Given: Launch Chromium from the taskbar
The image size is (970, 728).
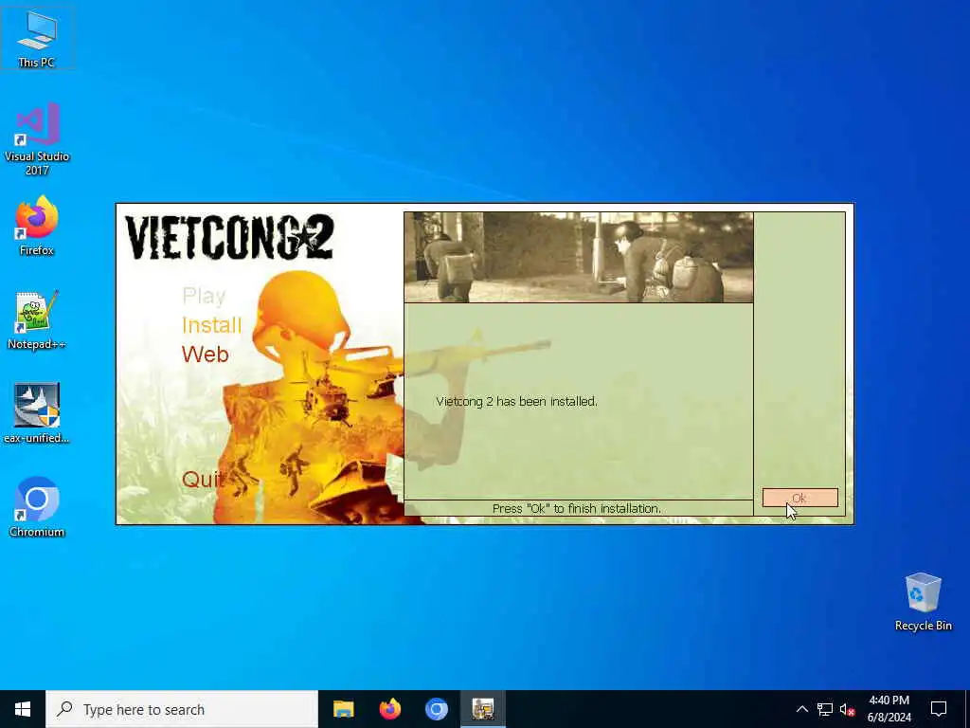Looking at the screenshot, I should [436, 709].
